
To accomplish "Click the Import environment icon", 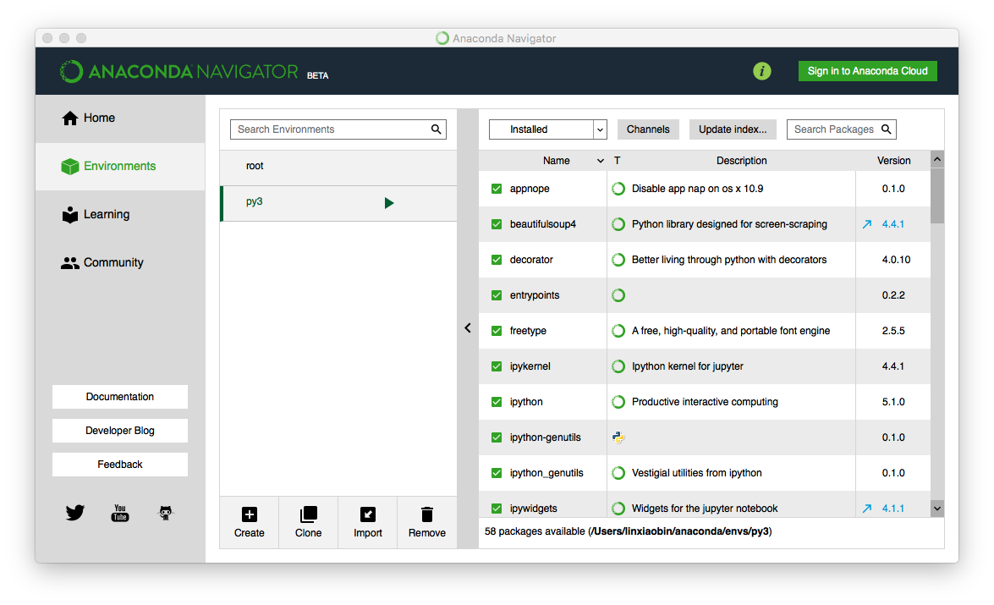I will click(x=367, y=514).
